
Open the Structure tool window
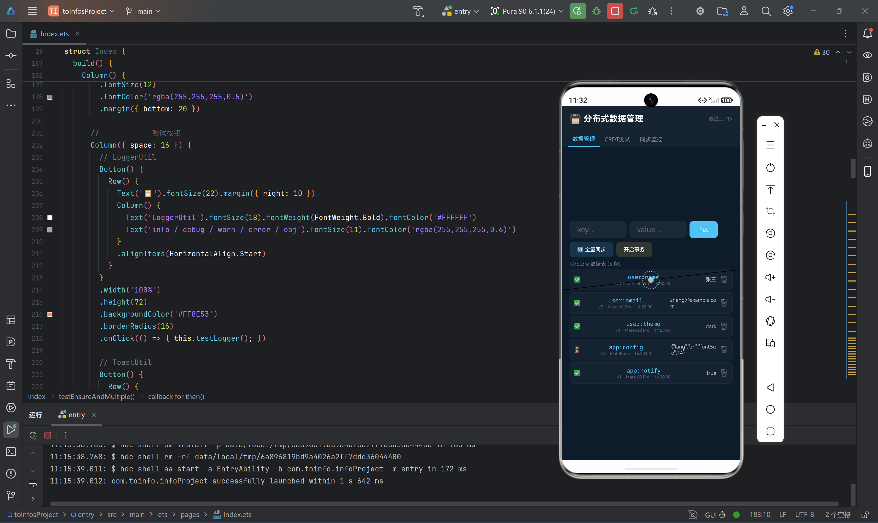point(11,83)
